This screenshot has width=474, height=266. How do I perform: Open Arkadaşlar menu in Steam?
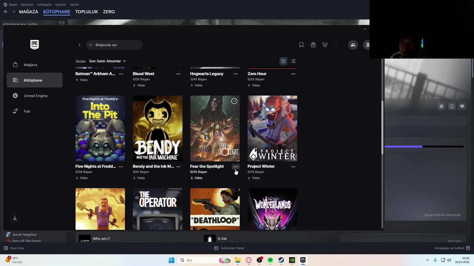point(44,4)
